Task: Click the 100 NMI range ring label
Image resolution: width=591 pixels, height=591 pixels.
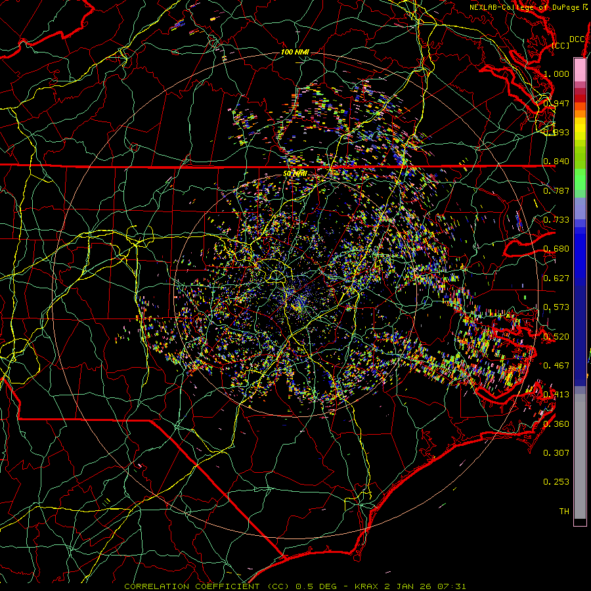Action: [295, 52]
